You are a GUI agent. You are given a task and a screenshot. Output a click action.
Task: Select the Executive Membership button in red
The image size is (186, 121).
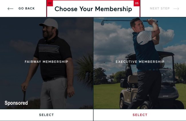pos(140,115)
